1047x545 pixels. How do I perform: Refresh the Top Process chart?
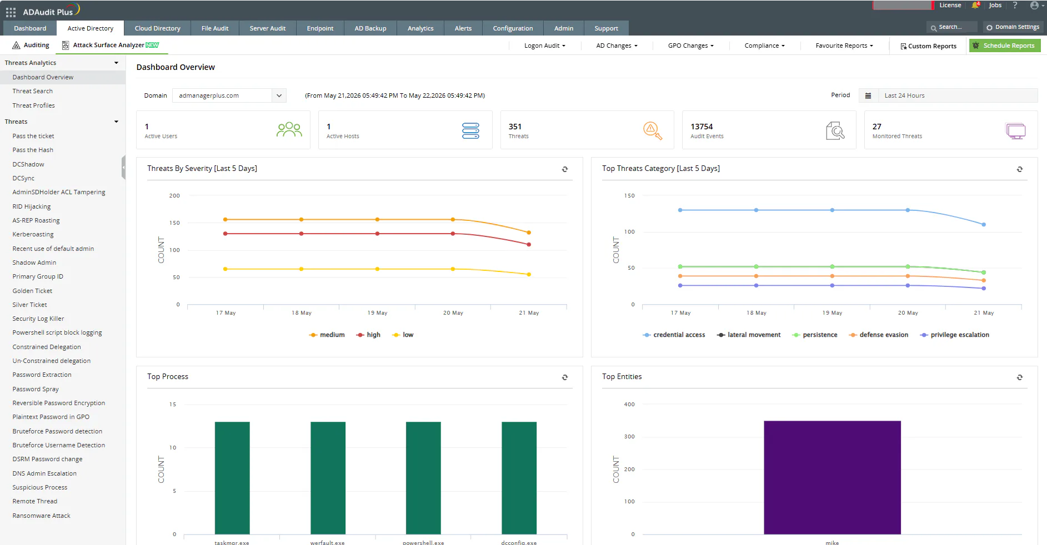565,377
